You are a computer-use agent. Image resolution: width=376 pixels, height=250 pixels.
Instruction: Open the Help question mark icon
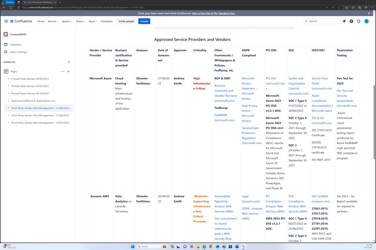[351, 21]
